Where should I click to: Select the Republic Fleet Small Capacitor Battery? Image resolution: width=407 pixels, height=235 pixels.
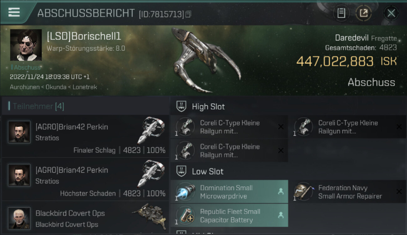229,215
